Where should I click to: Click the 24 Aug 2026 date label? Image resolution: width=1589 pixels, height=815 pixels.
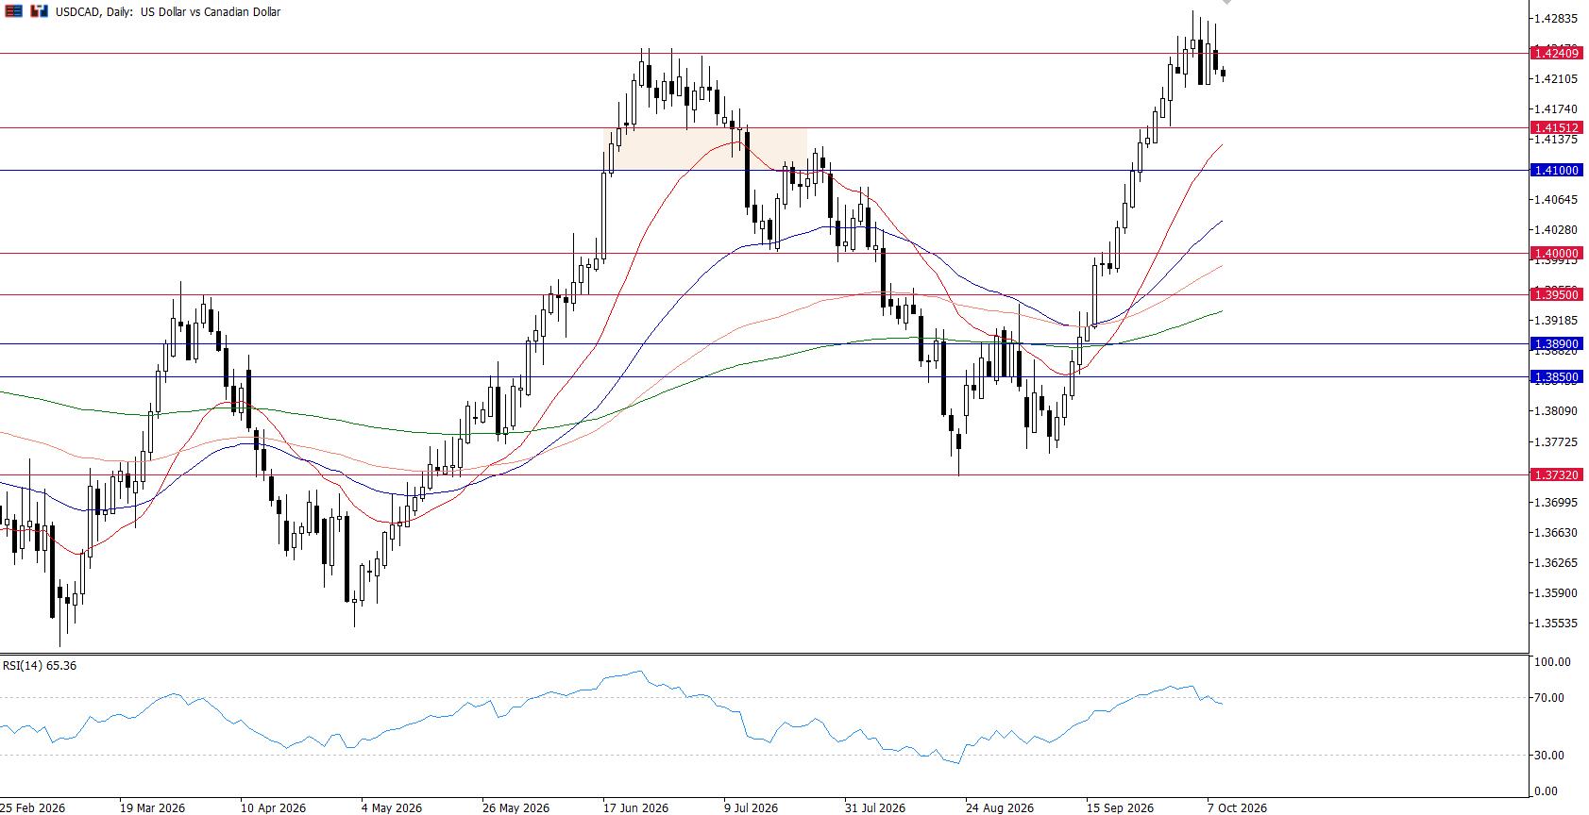coord(999,808)
